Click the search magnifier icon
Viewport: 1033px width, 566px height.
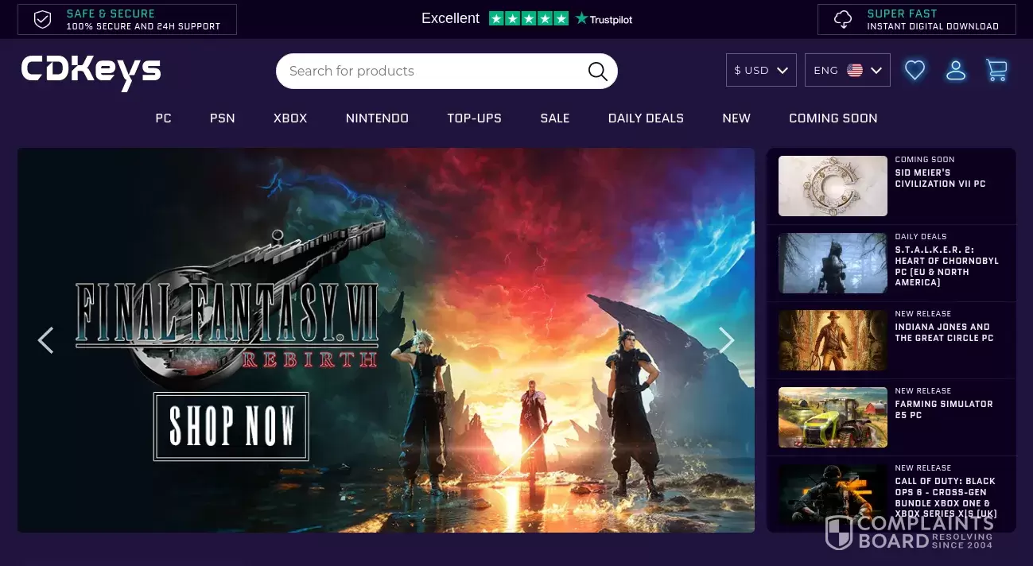[x=597, y=72]
